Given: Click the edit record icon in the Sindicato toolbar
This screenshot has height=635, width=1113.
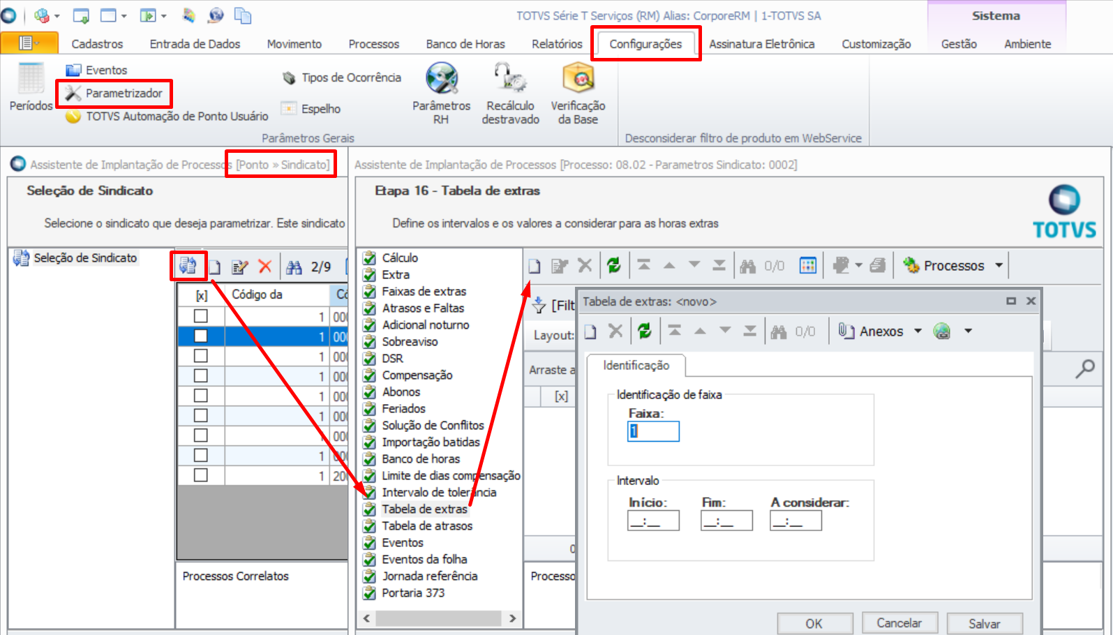Looking at the screenshot, I should pyautogui.click(x=240, y=267).
